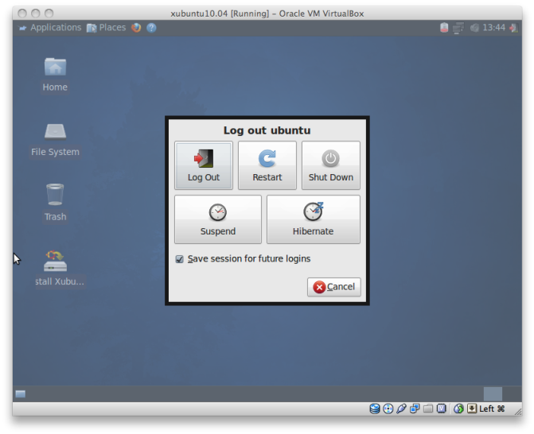
Task: Click VirtualBox virtualization status icon
Action: point(442,409)
